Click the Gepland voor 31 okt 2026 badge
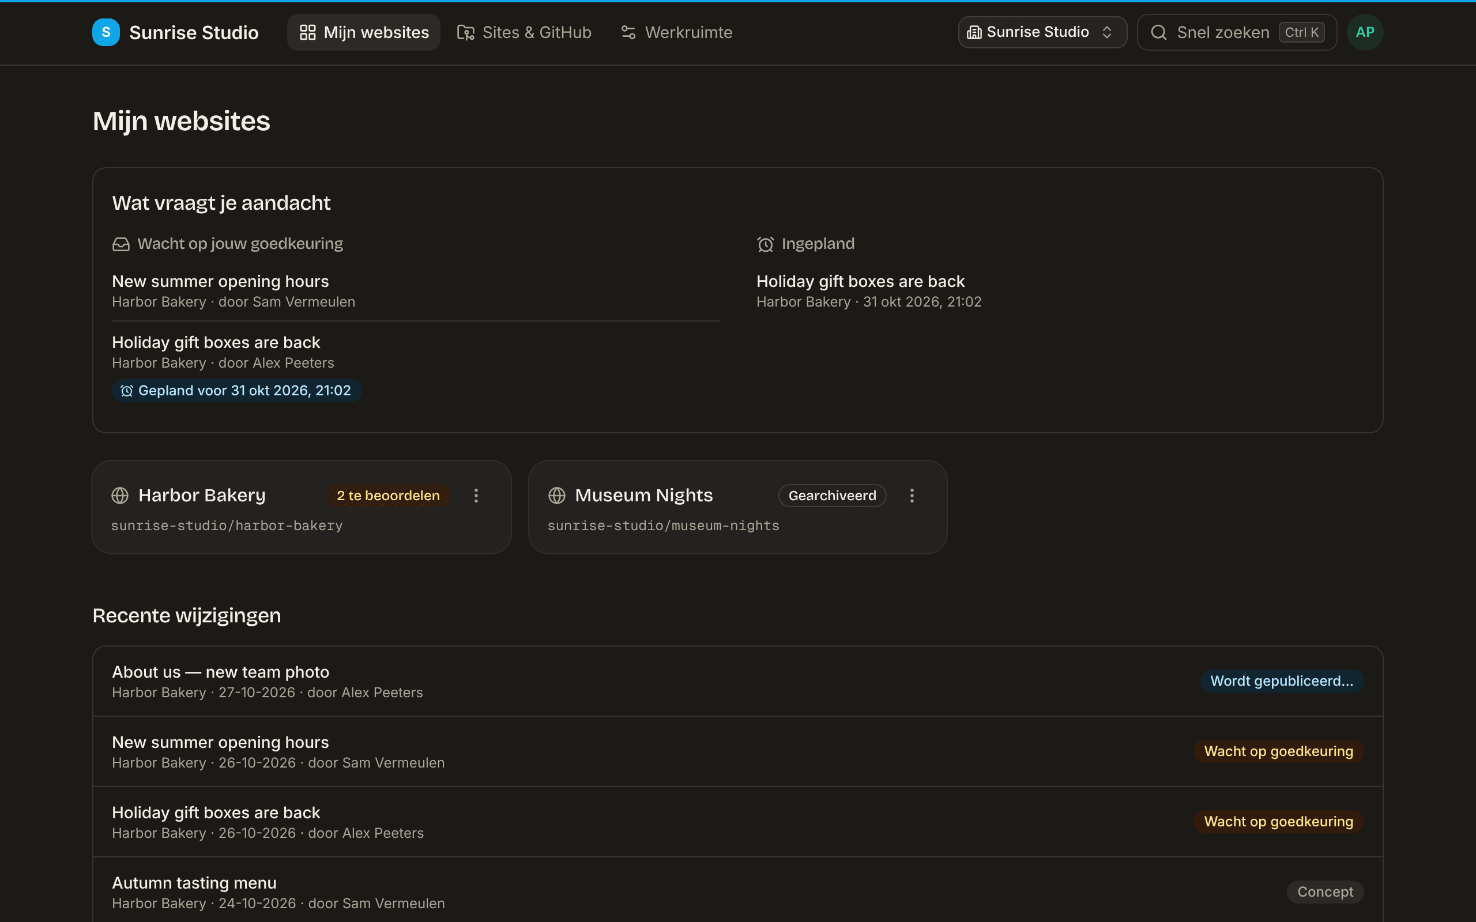The height and width of the screenshot is (922, 1476). tap(236, 391)
